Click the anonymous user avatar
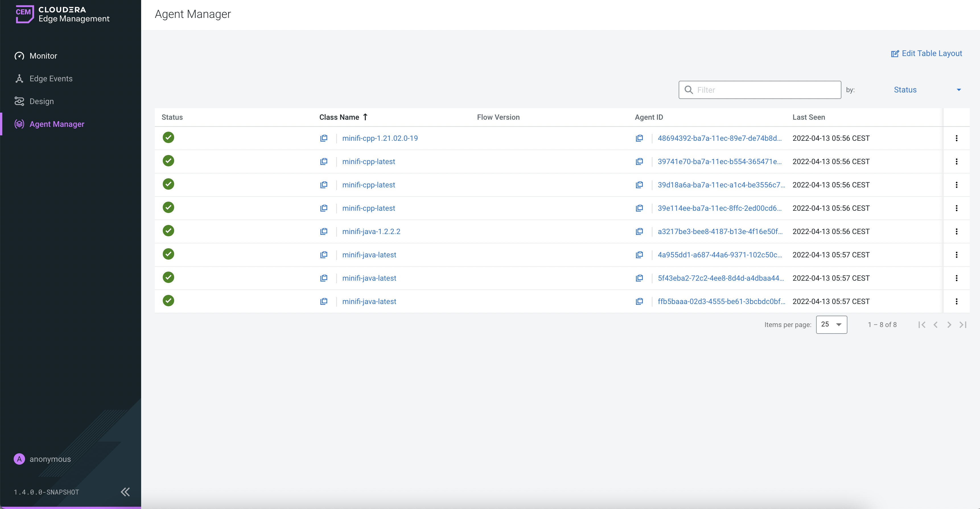 [x=19, y=459]
